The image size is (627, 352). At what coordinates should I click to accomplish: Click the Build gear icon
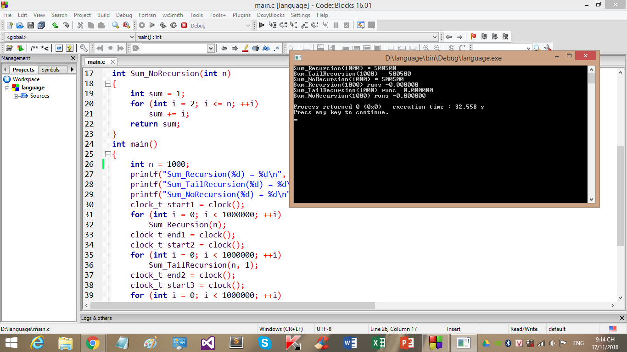pyautogui.click(x=142, y=26)
